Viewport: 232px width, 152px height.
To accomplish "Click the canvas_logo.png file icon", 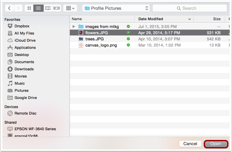I will tap(81, 45).
